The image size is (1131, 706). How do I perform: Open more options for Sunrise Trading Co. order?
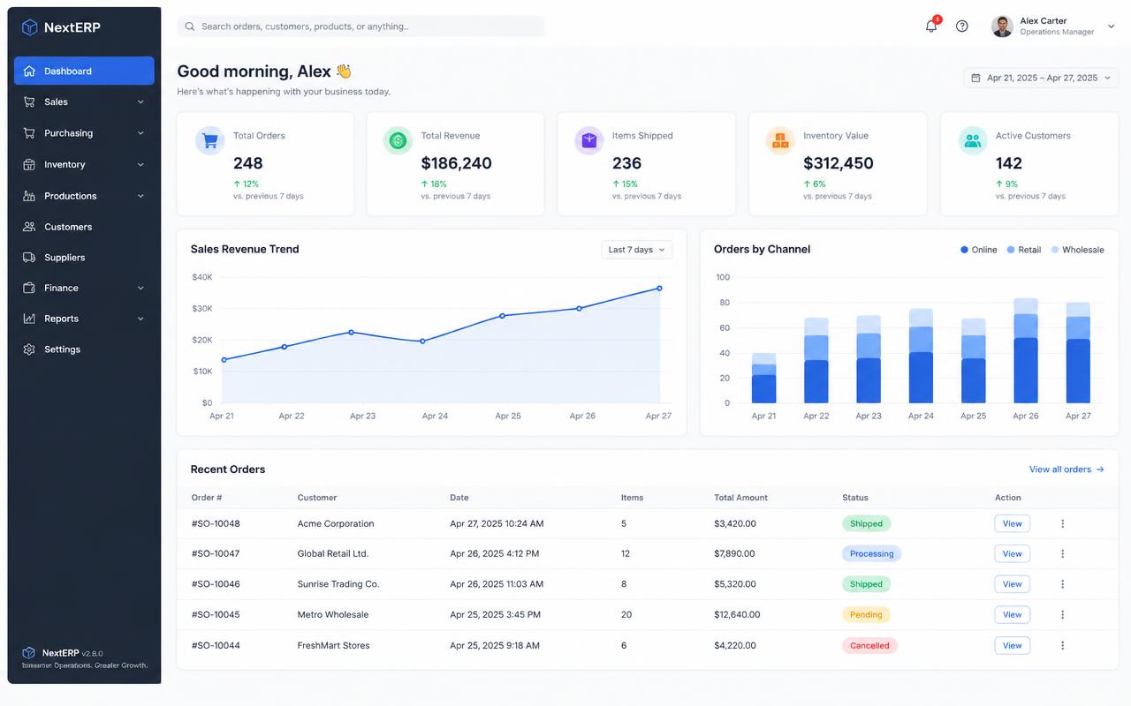[1062, 584]
